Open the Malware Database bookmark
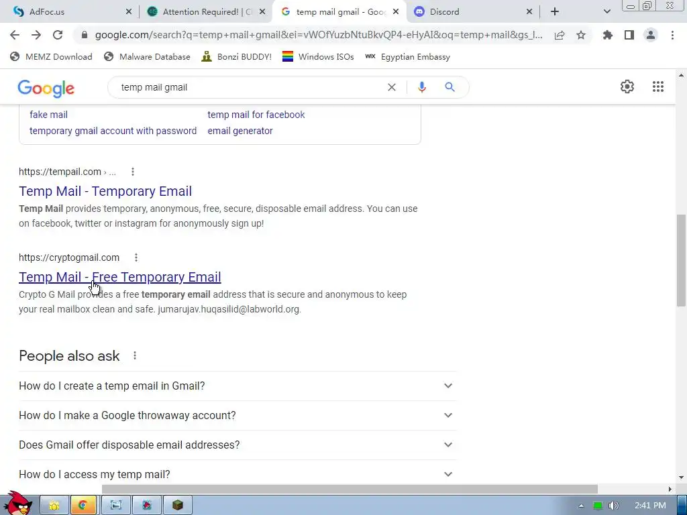The height and width of the screenshot is (515, 687). (x=147, y=57)
